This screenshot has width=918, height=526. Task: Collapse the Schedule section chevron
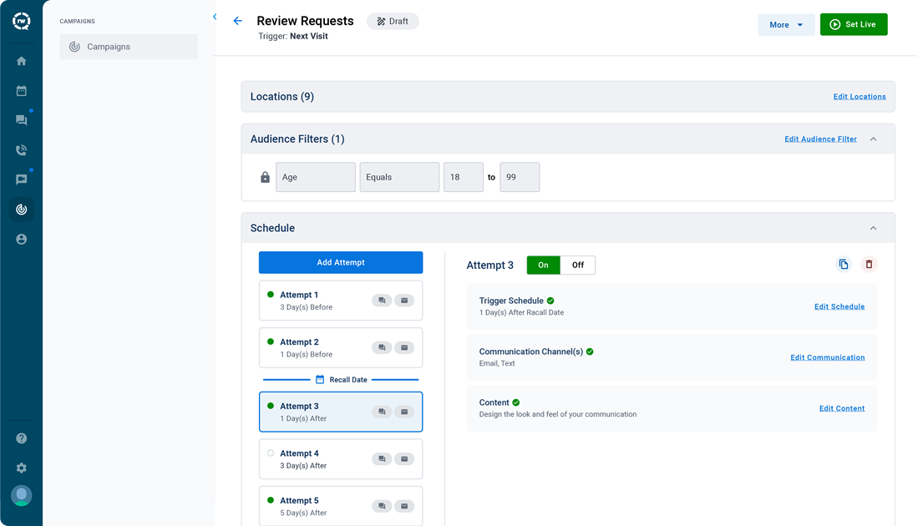tap(873, 228)
